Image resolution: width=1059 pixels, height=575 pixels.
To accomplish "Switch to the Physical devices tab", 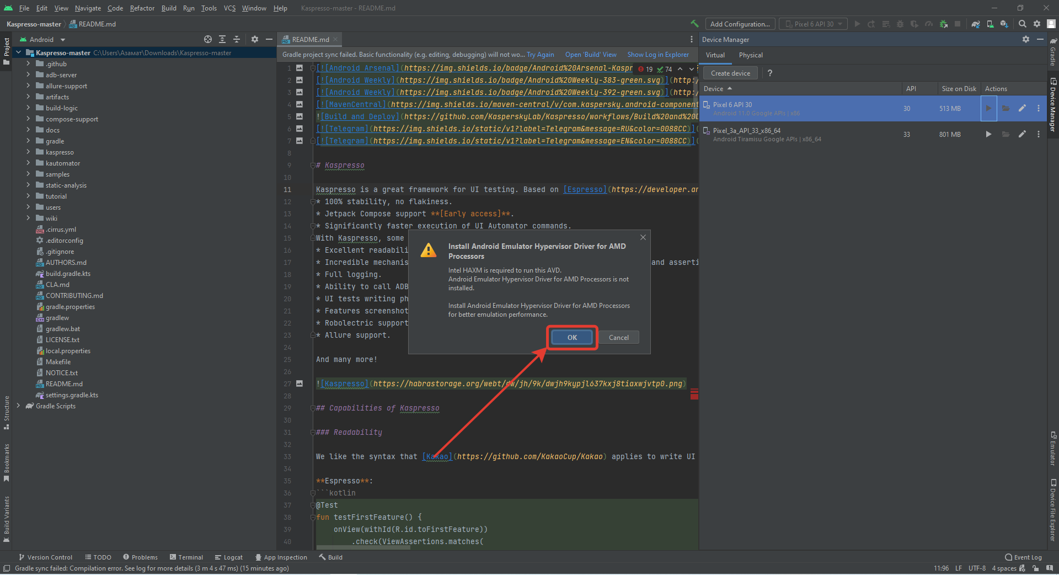I will [751, 55].
